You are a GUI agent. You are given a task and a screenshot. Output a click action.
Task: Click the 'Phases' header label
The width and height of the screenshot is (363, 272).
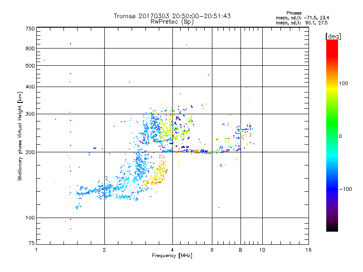tap(294, 13)
